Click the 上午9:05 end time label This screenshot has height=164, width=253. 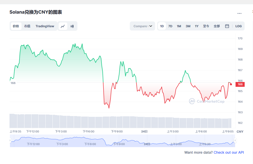coord(228,131)
